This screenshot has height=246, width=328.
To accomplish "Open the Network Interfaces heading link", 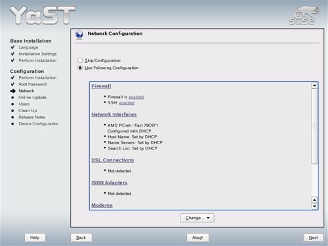I will pos(114,114).
